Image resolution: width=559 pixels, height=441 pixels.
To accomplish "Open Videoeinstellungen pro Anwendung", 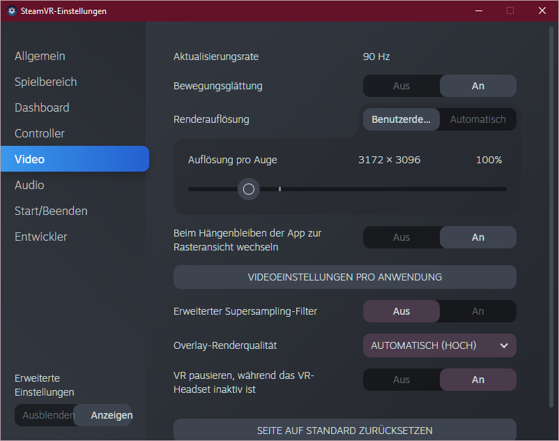I will [345, 277].
